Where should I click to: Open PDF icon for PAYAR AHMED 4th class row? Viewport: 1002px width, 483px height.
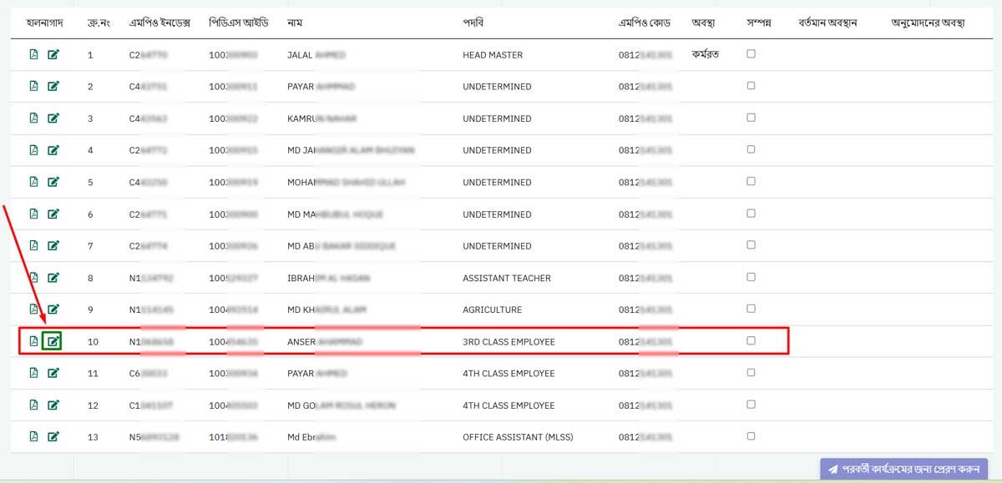click(x=34, y=373)
